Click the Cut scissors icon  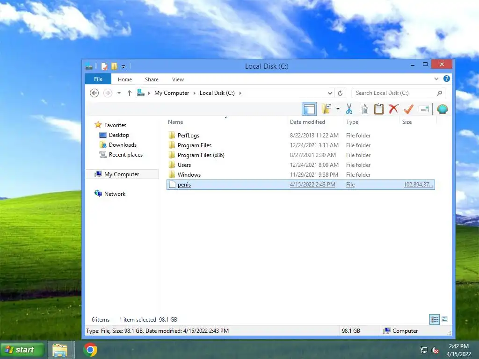coord(349,109)
